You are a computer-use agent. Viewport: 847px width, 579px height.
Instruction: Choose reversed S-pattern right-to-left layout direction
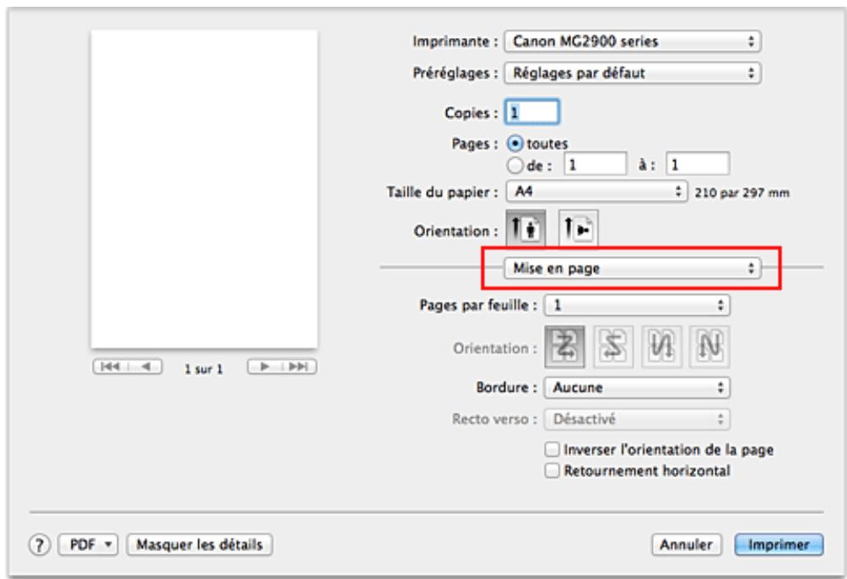point(613,346)
